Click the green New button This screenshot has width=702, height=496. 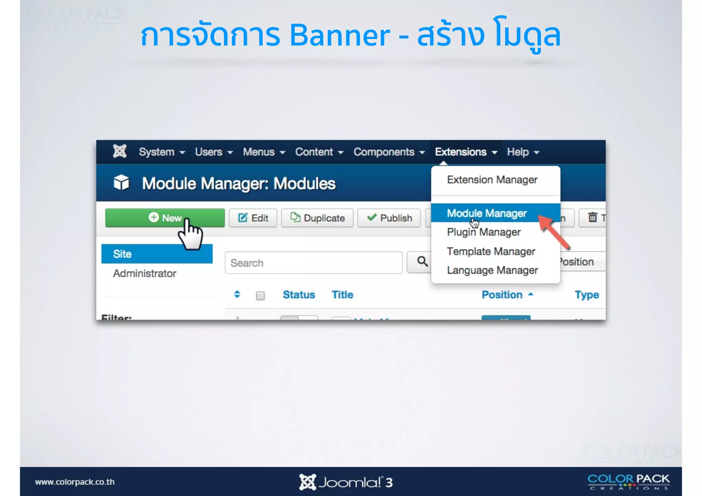tap(165, 218)
